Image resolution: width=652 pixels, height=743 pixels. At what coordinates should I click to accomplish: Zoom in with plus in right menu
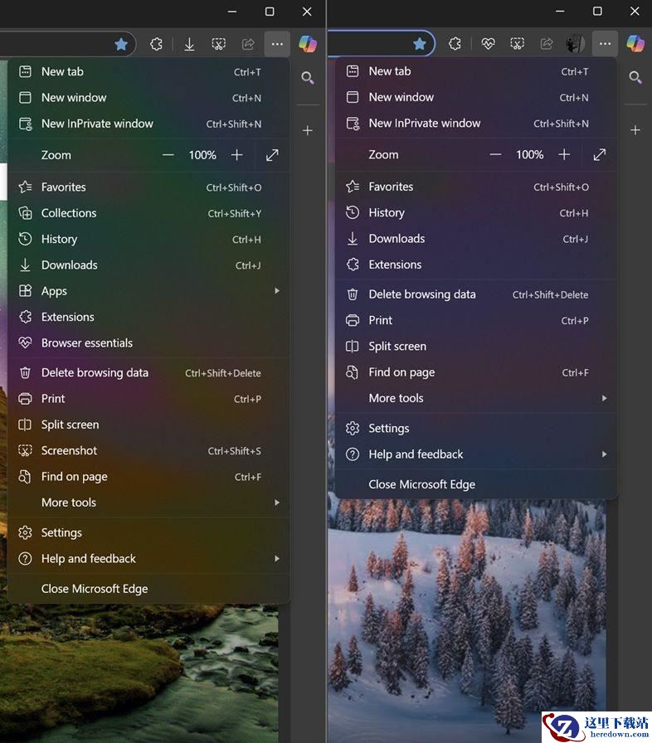[564, 154]
